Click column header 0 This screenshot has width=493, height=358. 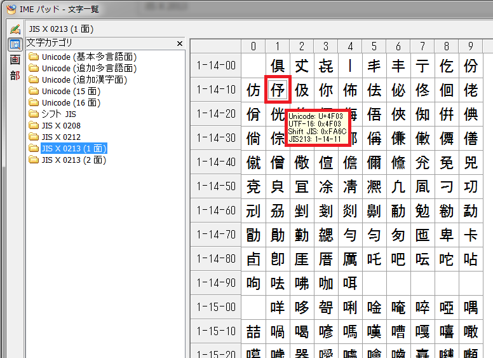[253, 46]
